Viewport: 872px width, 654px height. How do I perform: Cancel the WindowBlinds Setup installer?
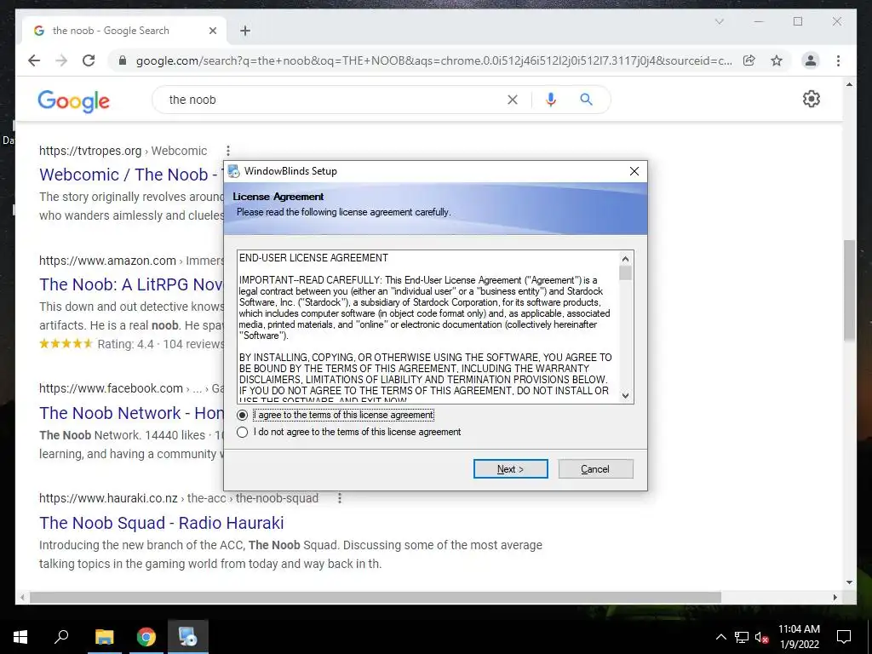595,469
